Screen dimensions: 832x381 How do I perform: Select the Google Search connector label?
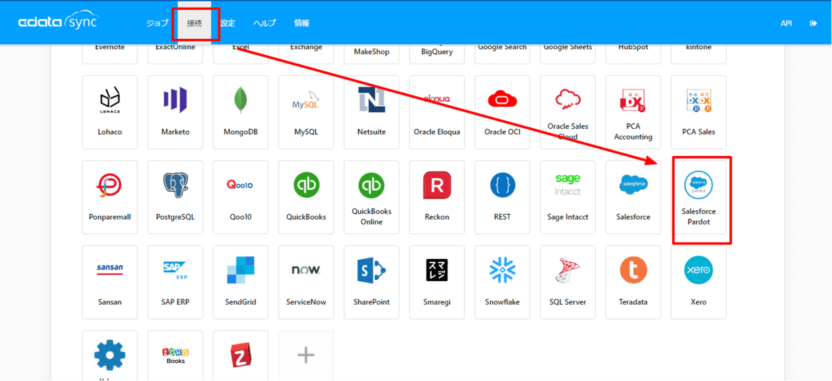tap(502, 47)
